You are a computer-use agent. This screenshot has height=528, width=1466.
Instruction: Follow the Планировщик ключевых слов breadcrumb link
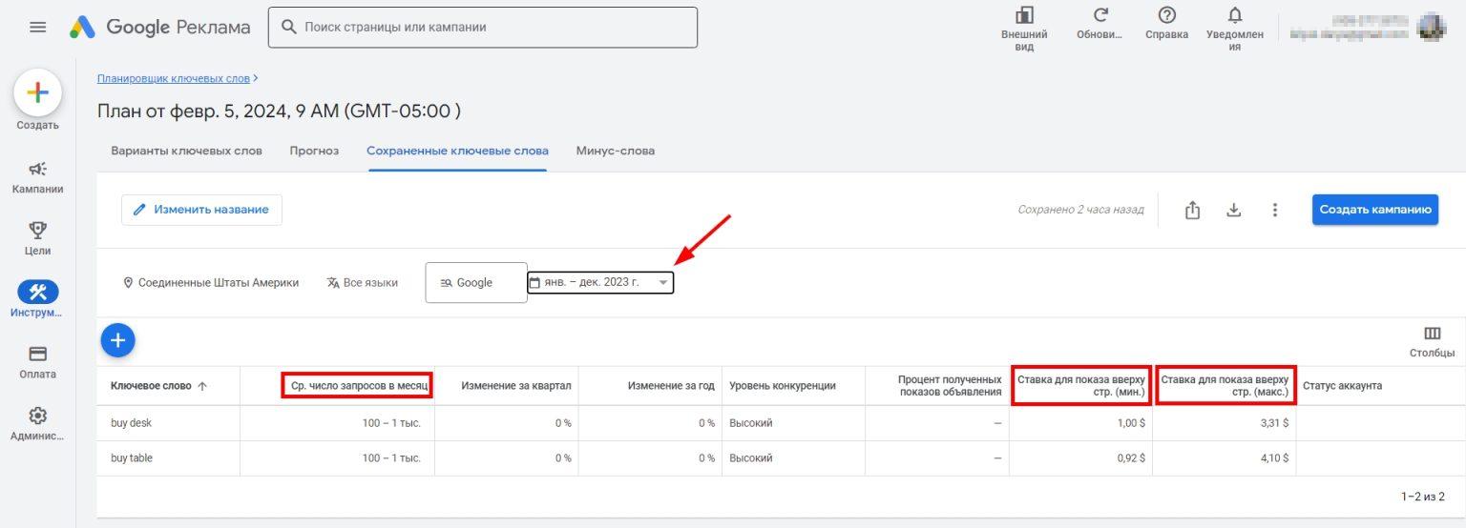pos(174,78)
